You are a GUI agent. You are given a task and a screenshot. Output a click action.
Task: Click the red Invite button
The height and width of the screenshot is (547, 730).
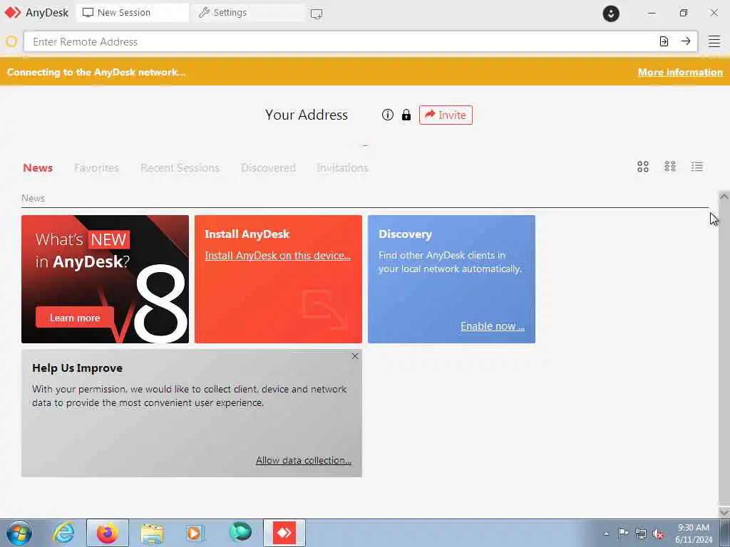pos(446,115)
